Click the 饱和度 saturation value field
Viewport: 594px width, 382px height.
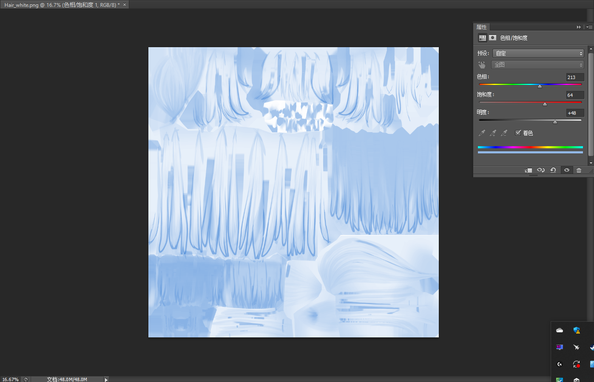(574, 95)
